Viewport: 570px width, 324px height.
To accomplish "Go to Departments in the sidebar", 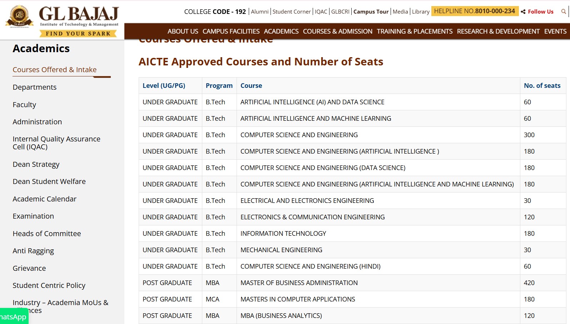I will (x=35, y=87).
